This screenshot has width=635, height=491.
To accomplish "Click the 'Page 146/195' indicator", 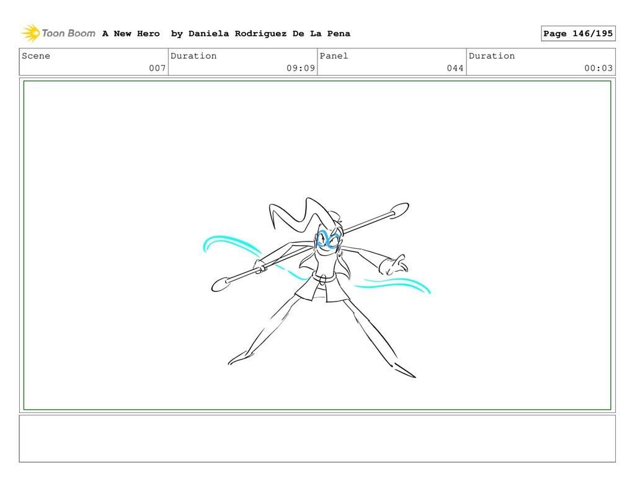I will point(578,33).
